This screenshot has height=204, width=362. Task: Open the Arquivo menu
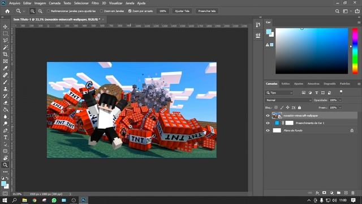[x=15, y=3]
